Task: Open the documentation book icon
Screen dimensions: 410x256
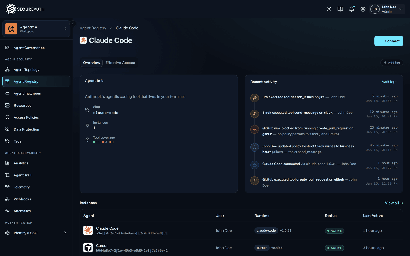Action: 340,9
